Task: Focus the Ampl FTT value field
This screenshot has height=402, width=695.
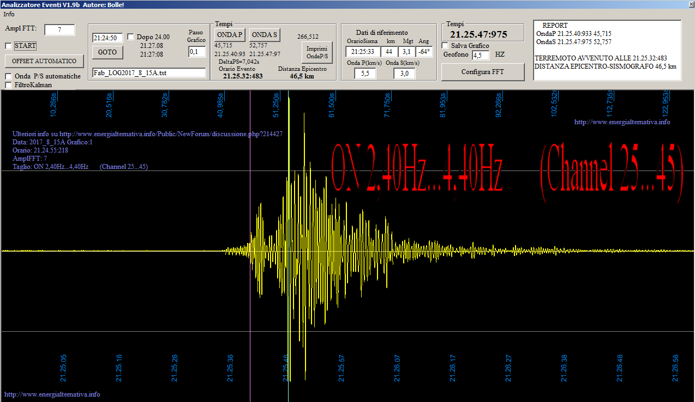Action: pyautogui.click(x=59, y=29)
